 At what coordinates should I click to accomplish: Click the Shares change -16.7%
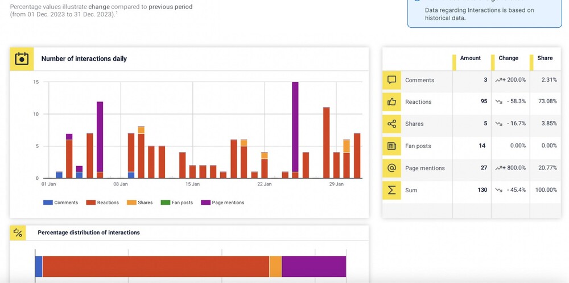coord(510,124)
